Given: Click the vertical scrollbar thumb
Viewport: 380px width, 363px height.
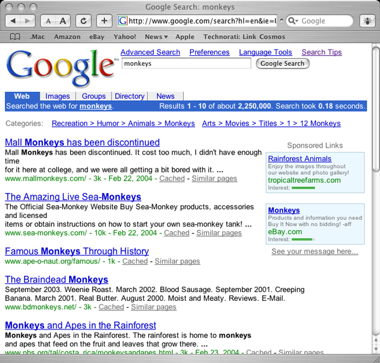Looking at the screenshot, I should tap(376, 110).
